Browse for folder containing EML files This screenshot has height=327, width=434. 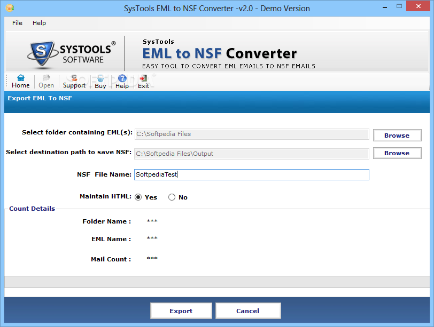pyautogui.click(x=397, y=135)
